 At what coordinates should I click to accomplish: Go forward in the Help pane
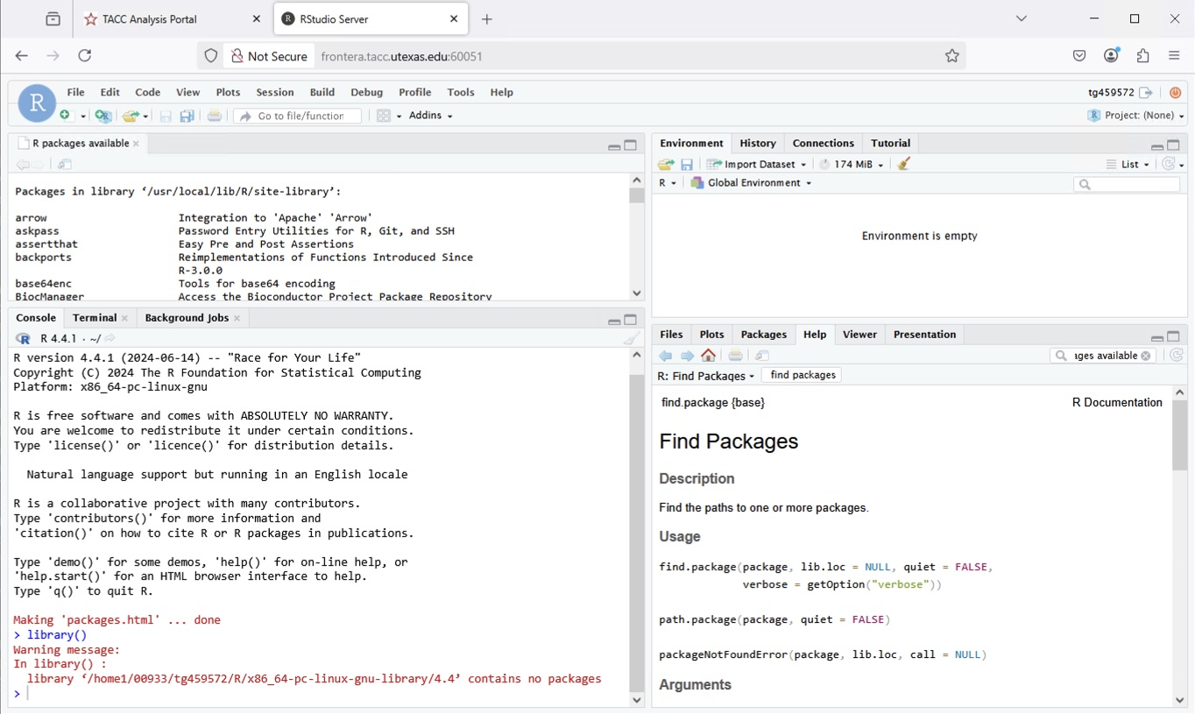[687, 356]
